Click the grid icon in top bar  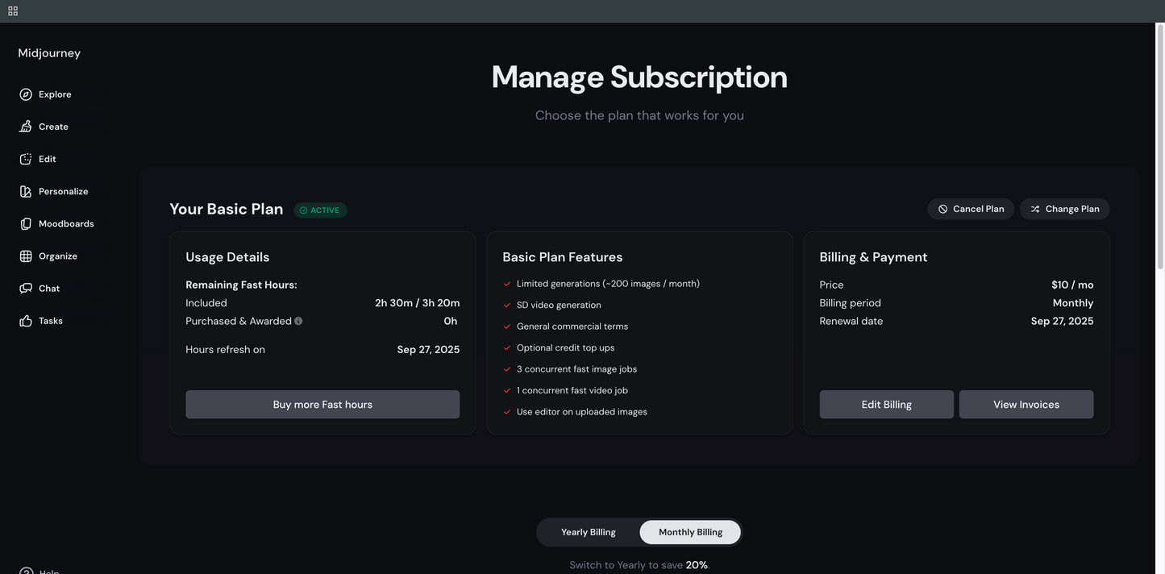pyautogui.click(x=13, y=11)
